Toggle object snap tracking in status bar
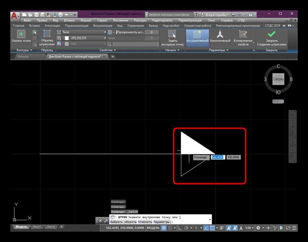 pyautogui.click(x=206, y=228)
